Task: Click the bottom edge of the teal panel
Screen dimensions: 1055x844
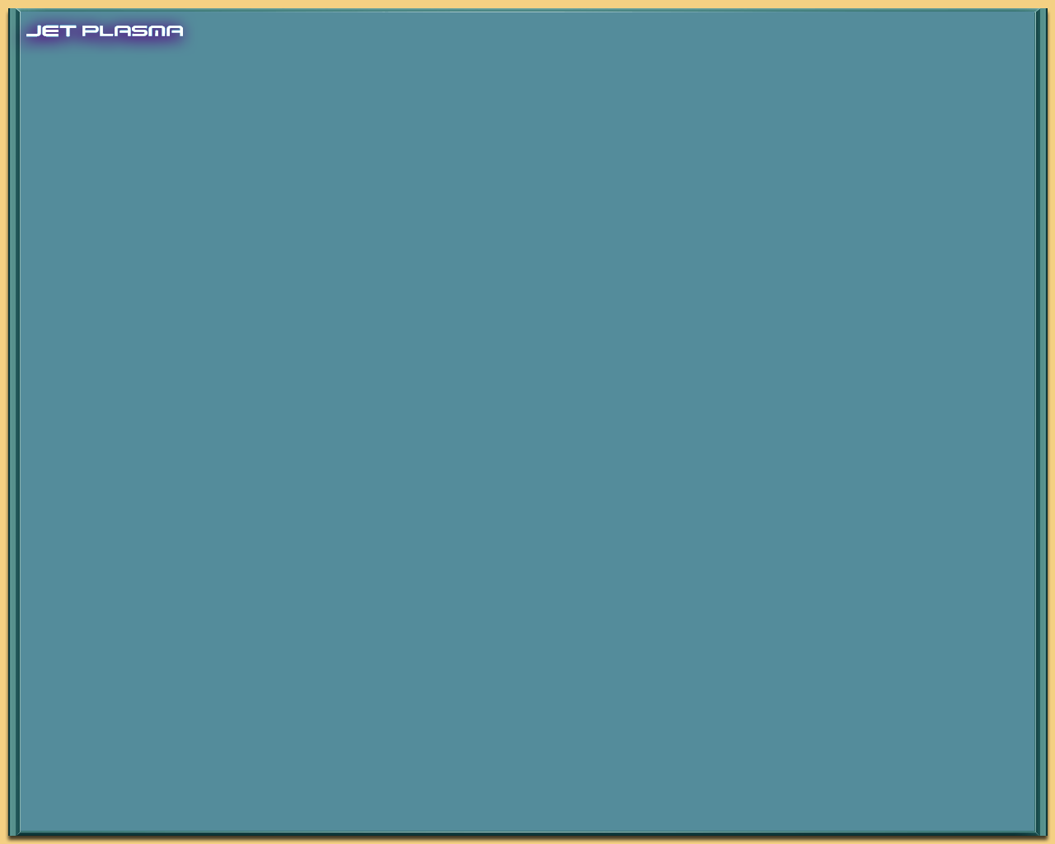Action: pyautogui.click(x=527, y=832)
